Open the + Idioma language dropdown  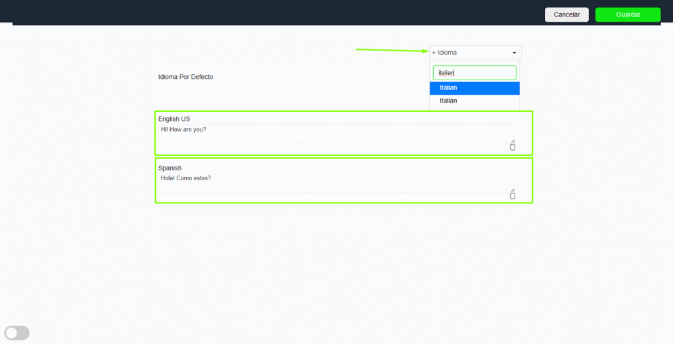(x=475, y=53)
